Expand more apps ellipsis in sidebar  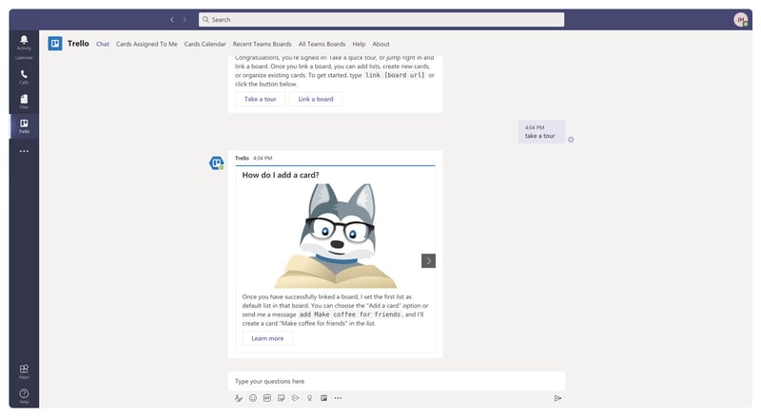(24, 151)
